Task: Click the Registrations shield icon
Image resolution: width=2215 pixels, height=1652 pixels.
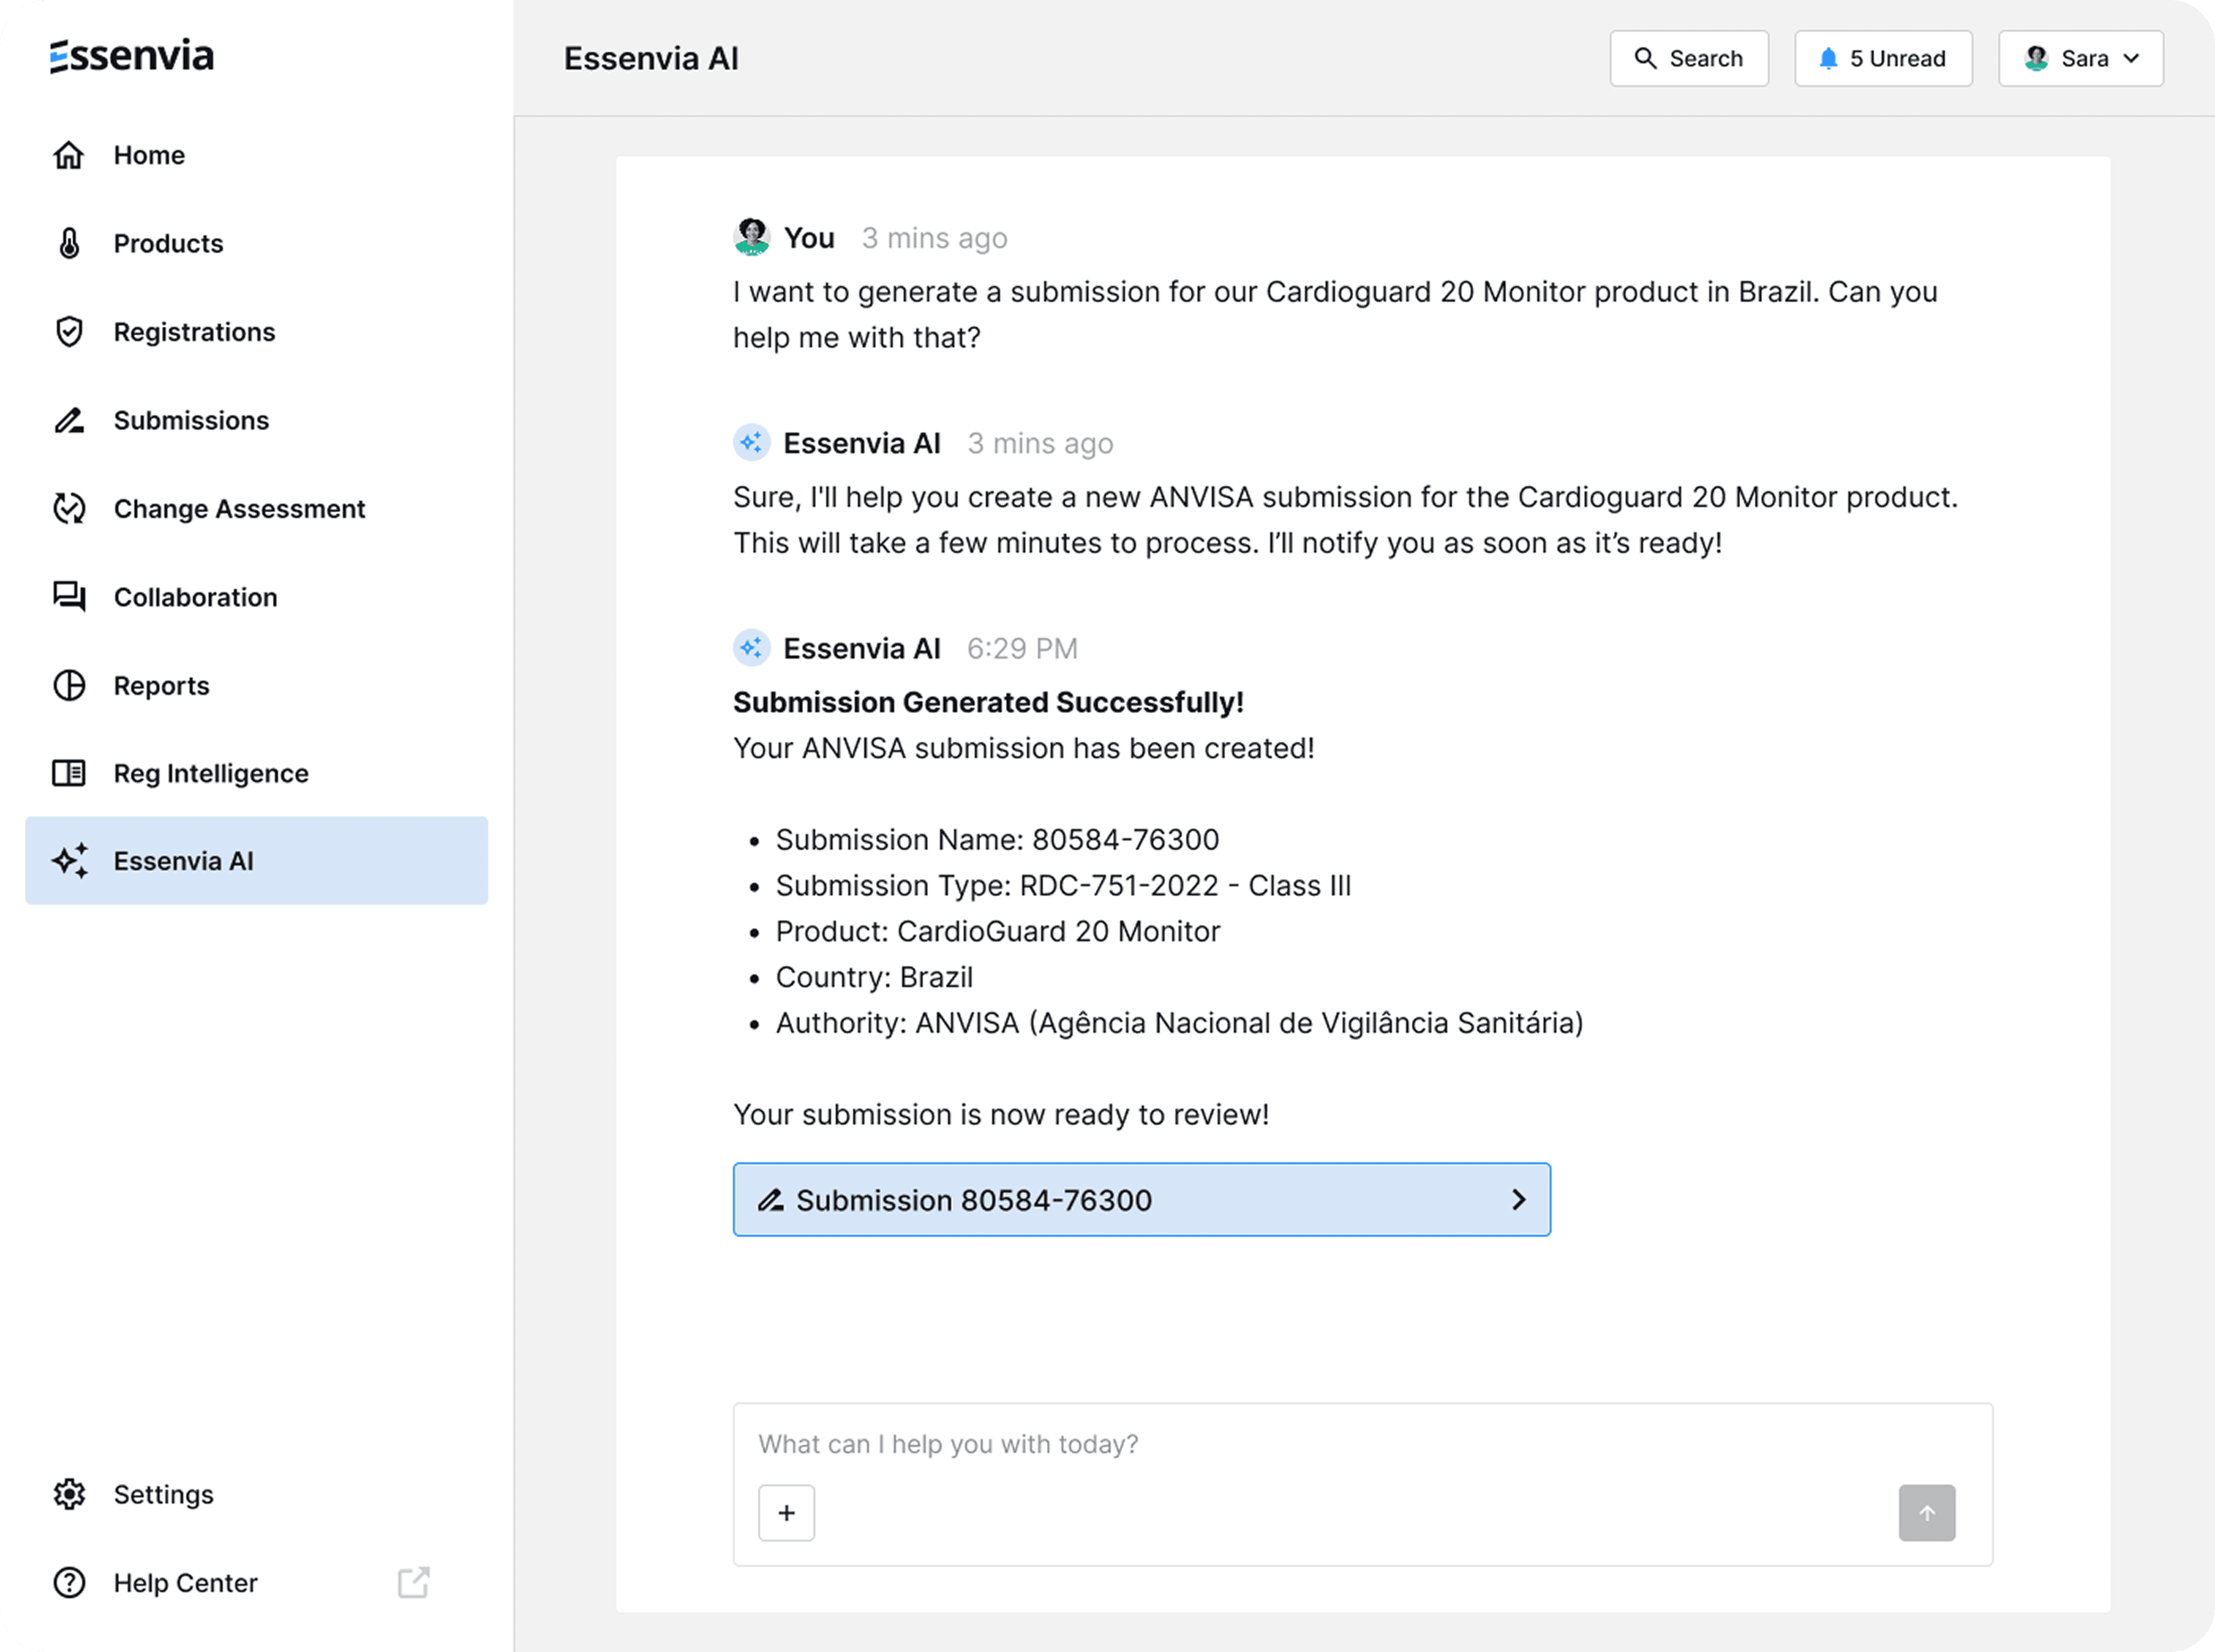Action: point(69,332)
